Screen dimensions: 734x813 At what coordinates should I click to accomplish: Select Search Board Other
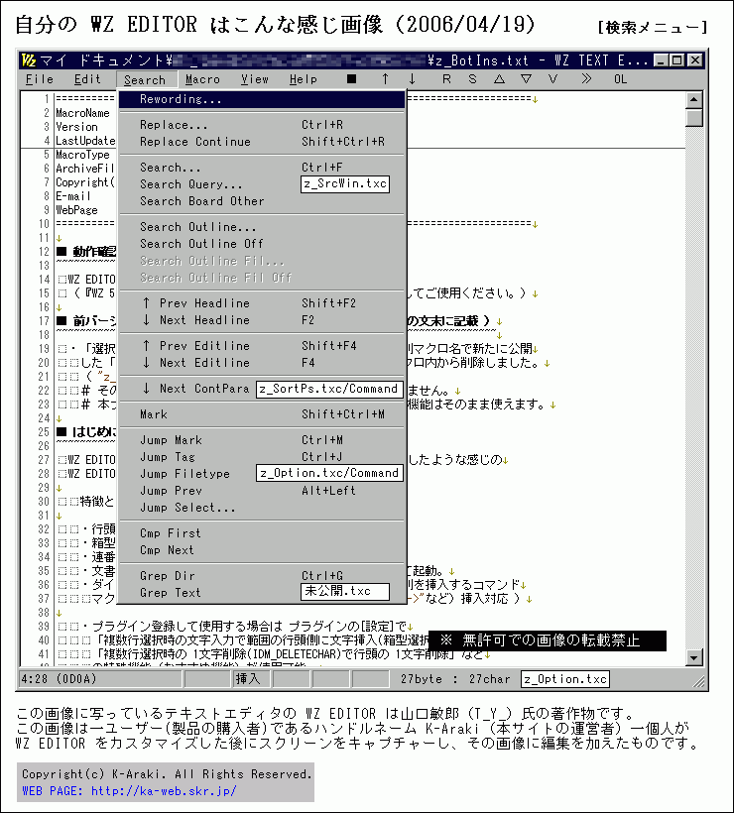pyautogui.click(x=262, y=201)
